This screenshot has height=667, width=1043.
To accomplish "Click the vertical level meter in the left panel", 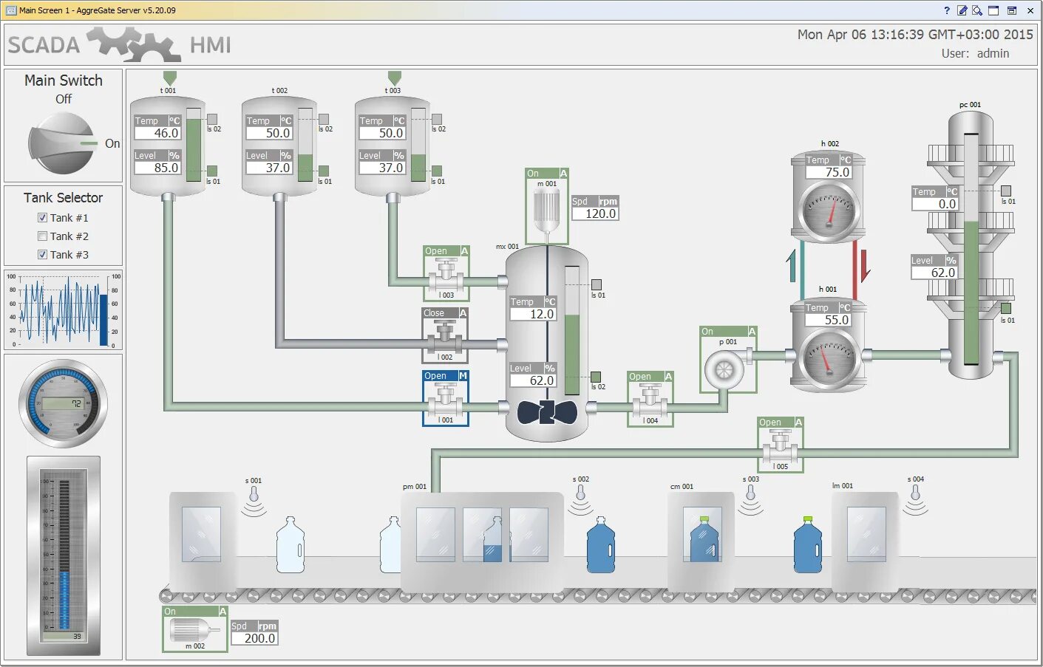I will [63, 554].
